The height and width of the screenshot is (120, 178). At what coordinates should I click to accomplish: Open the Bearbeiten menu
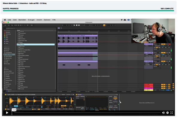22,20
